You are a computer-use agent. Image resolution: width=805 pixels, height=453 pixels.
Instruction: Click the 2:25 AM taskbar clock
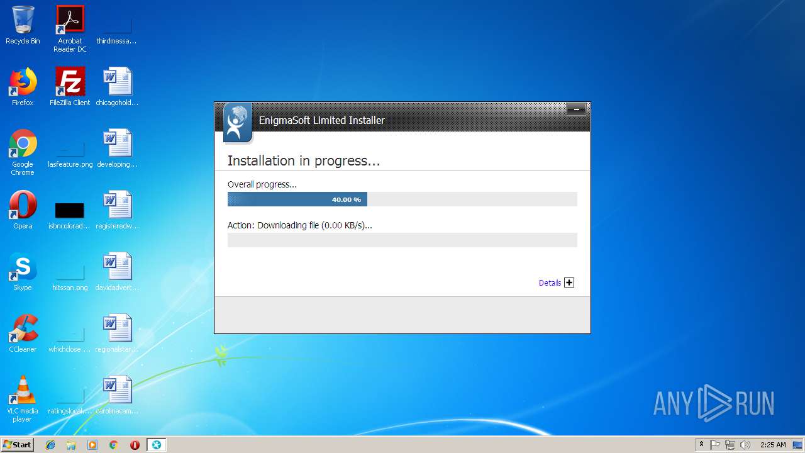[773, 445]
